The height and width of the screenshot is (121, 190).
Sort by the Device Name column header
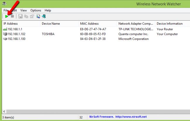point(59,24)
